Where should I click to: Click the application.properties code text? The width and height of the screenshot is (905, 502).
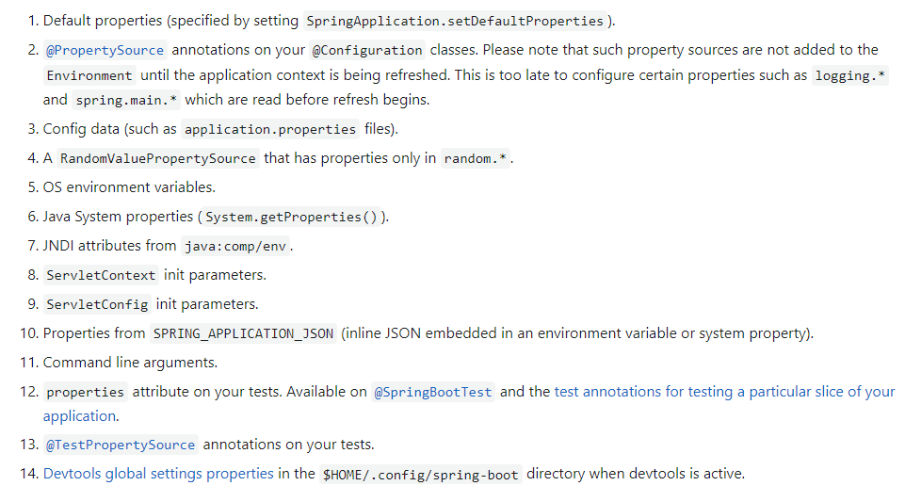point(270,130)
